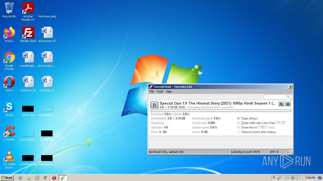Open the Help menu in Torrent2exe

(169, 92)
